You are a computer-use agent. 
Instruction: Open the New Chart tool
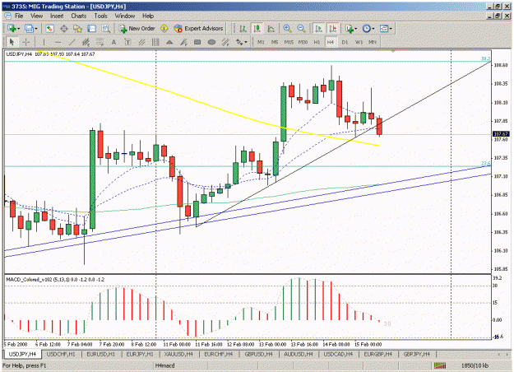pyautogui.click(x=13, y=29)
